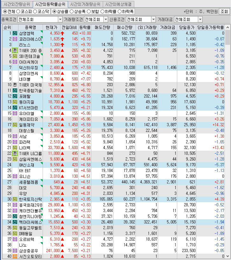Select stock name GH신소재
Viewport: 231px width, 260px height.
click(x=26, y=165)
